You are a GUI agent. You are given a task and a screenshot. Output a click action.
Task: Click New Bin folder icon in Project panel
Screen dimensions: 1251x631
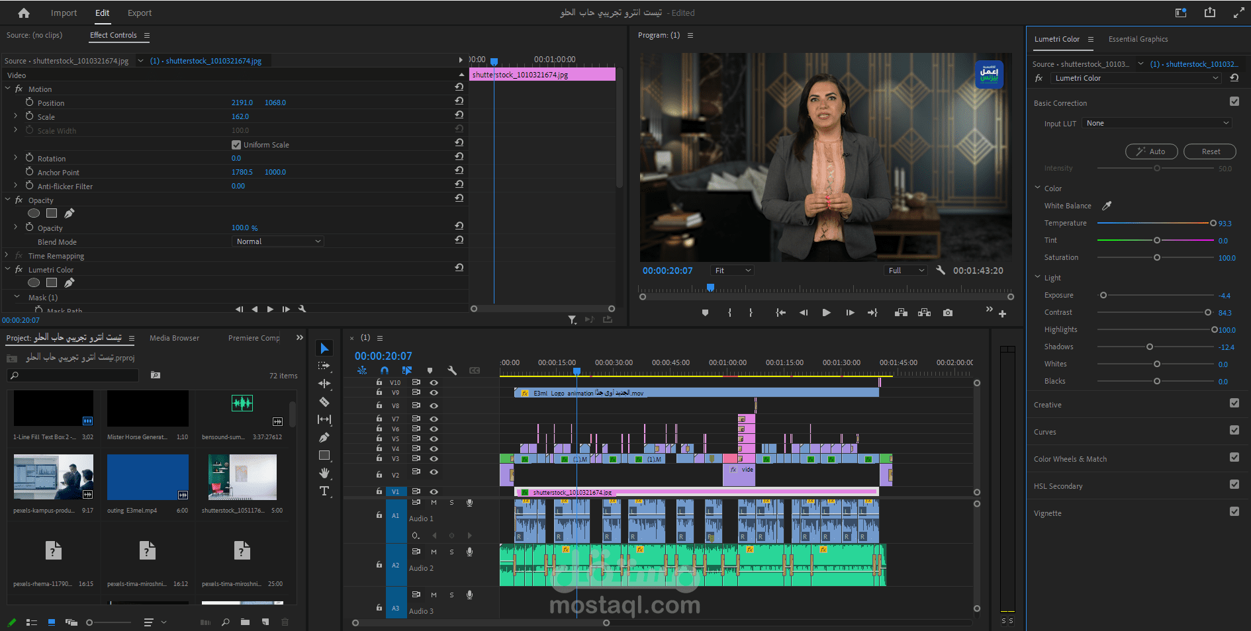(x=245, y=622)
